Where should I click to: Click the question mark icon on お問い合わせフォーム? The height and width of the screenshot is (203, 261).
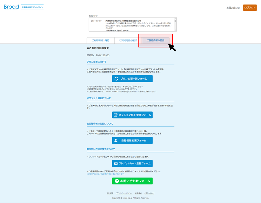116,181
